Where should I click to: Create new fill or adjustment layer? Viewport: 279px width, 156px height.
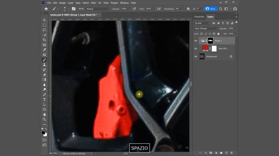[216, 153]
